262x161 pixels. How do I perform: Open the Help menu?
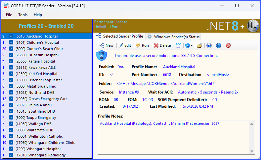point(38,15)
